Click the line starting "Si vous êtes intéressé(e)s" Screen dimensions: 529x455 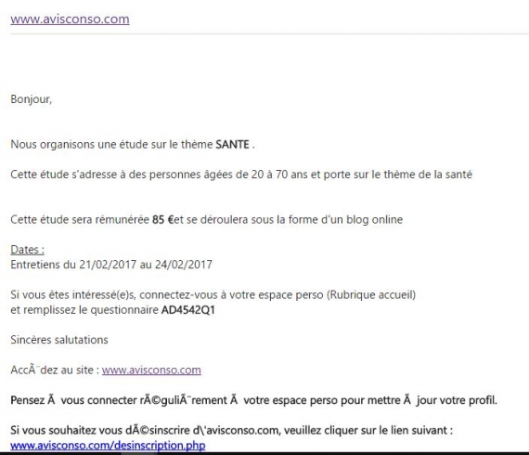[213, 295]
